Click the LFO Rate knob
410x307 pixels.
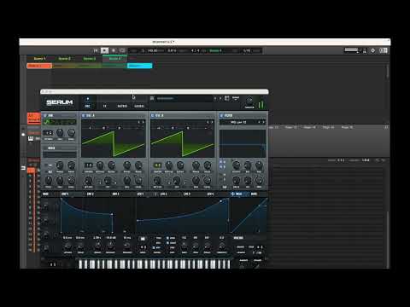(x=184, y=246)
